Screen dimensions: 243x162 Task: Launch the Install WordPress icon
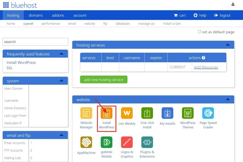[x=106, y=113]
